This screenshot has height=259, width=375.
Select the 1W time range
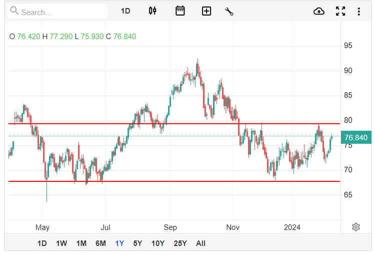pyautogui.click(x=61, y=243)
